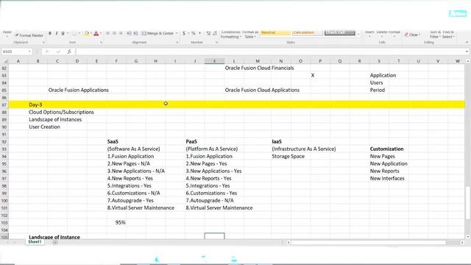Open Delete cells menu
The width and height of the screenshot is (471, 265).
pos(382,34)
